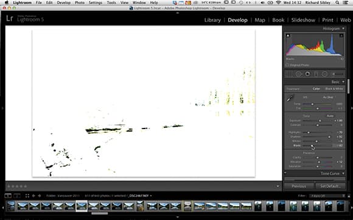Screen dimensions: 353x220
Task: Select the highlighted filmstrip thumbnail
Action: click(x=82, y=206)
